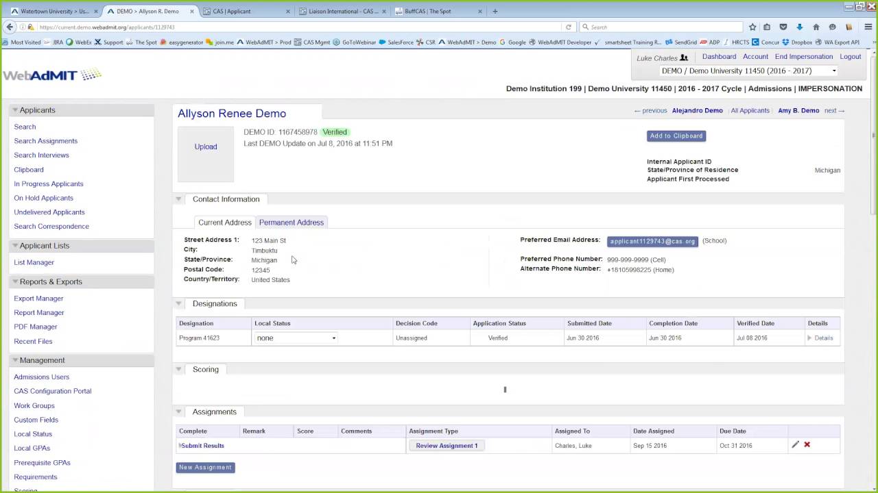This screenshot has width=878, height=493.
Task: Open the Local Status dropdown showing none
Action: pyautogui.click(x=296, y=338)
